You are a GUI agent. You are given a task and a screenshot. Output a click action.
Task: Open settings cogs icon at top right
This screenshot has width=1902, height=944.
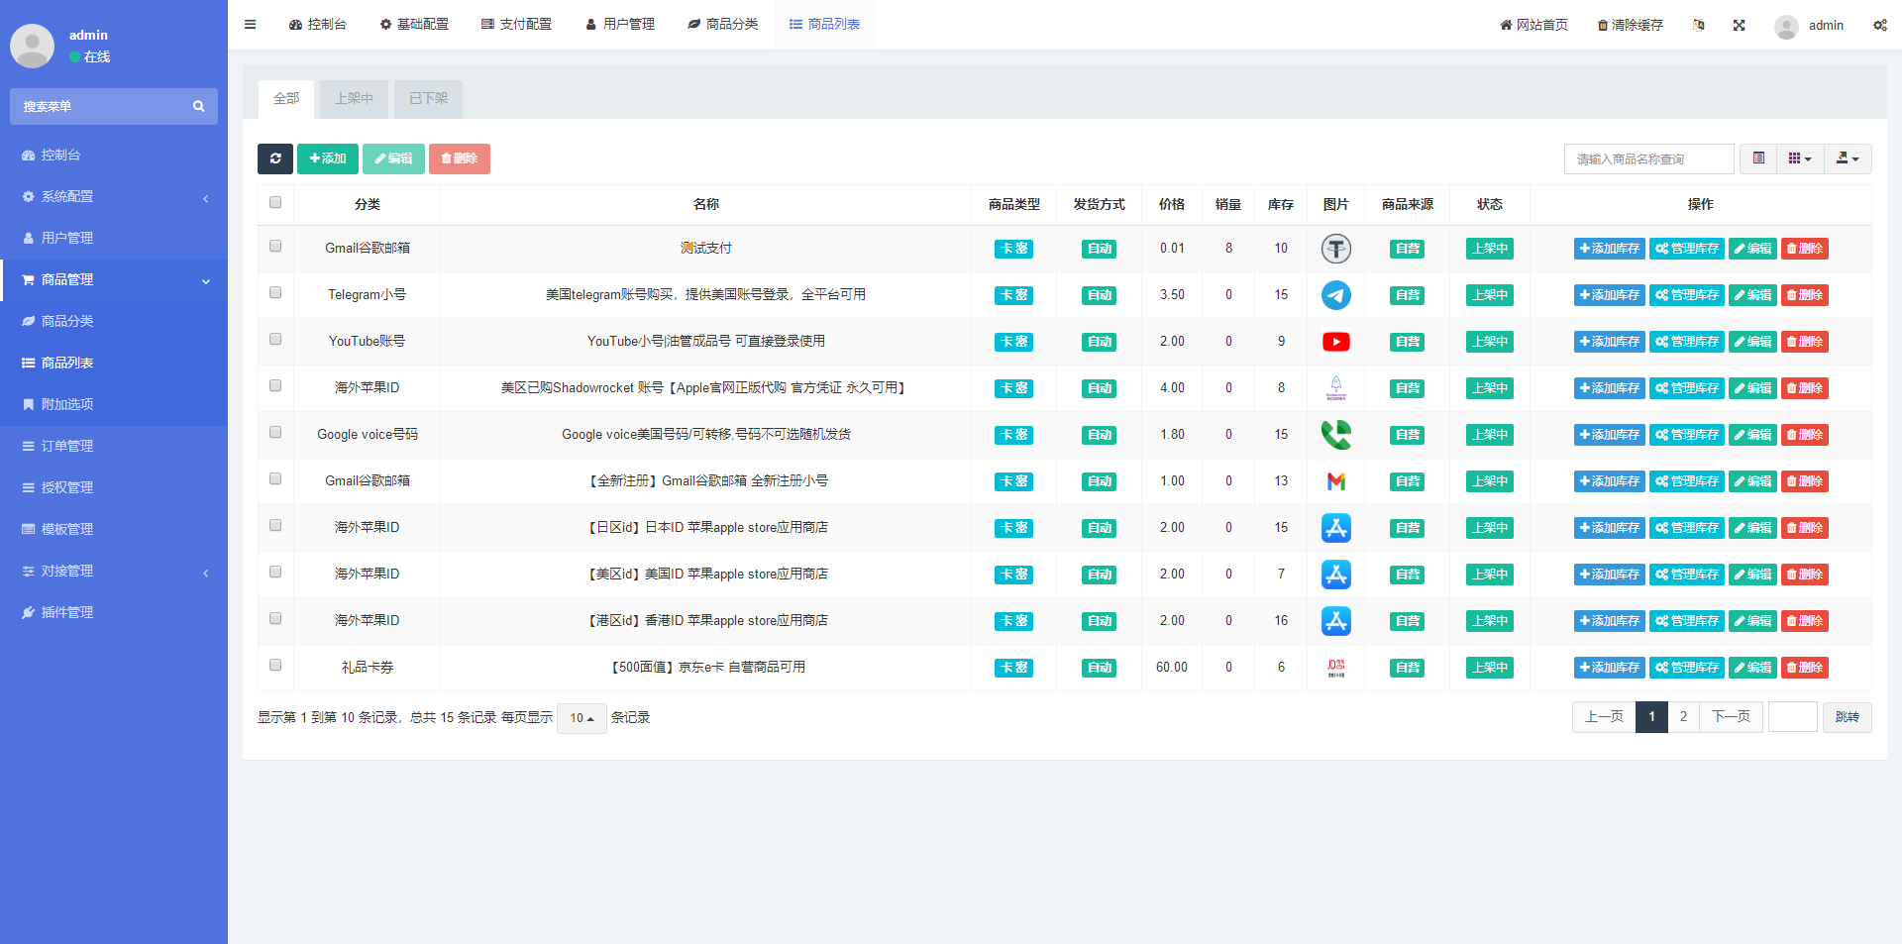point(1879,25)
